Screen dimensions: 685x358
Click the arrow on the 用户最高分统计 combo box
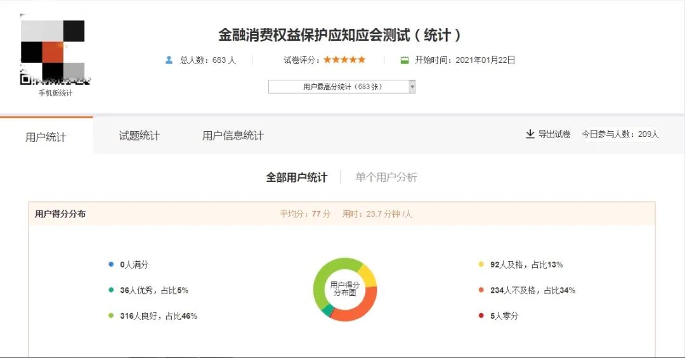tap(412, 87)
